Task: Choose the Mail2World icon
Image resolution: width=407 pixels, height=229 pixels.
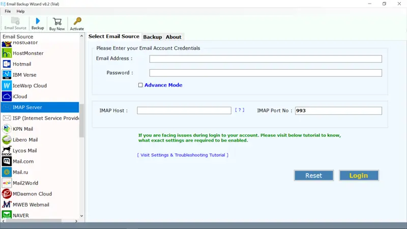Action: click(x=7, y=183)
